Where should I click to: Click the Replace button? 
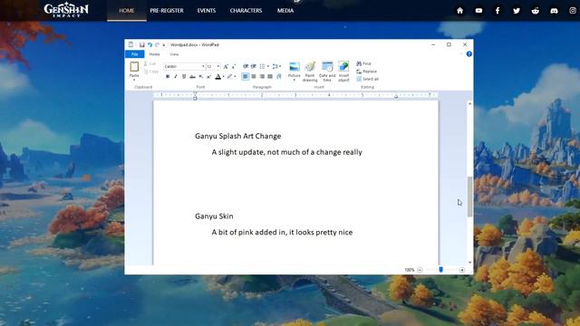(x=366, y=72)
